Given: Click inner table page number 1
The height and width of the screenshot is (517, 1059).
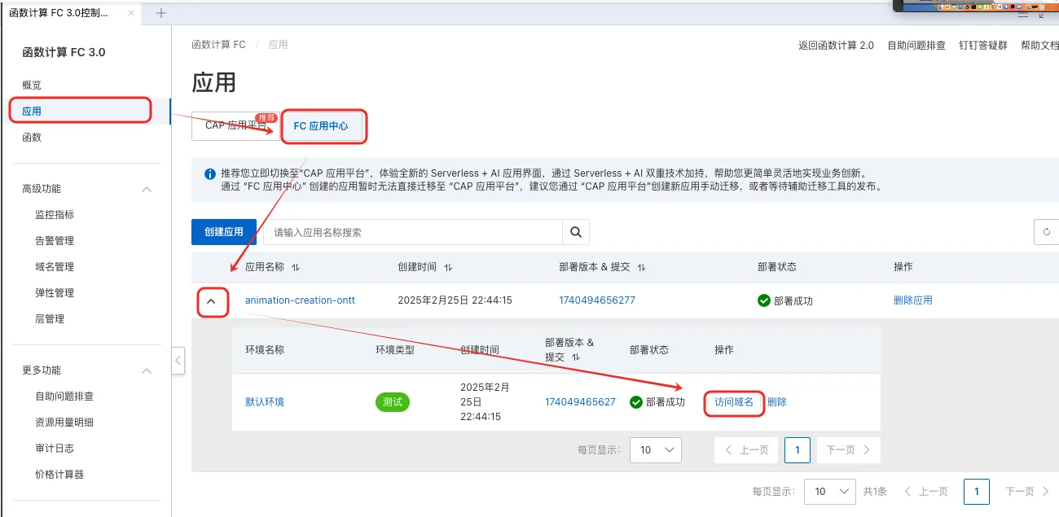Looking at the screenshot, I should point(798,450).
